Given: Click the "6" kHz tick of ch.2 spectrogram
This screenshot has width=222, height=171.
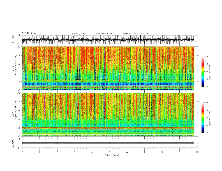Looking at the screenshot, I should point(20,110).
